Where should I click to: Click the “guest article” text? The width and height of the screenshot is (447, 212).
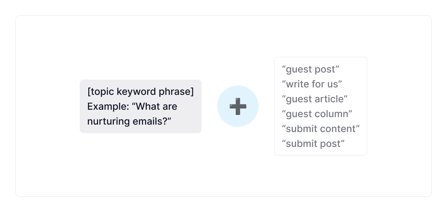(314, 99)
